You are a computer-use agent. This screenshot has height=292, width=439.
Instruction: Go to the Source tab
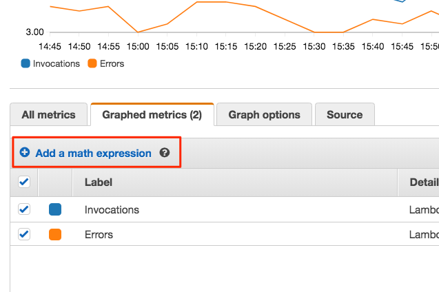[345, 115]
